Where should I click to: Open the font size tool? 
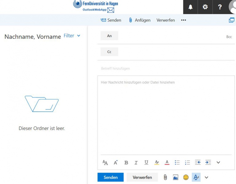point(105,162)
